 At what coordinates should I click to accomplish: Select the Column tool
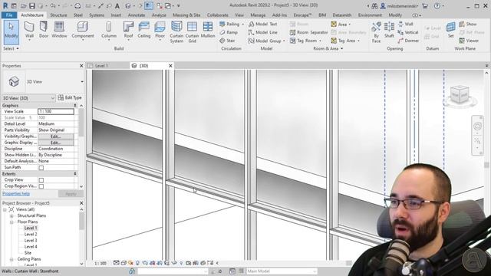pyautogui.click(x=109, y=31)
